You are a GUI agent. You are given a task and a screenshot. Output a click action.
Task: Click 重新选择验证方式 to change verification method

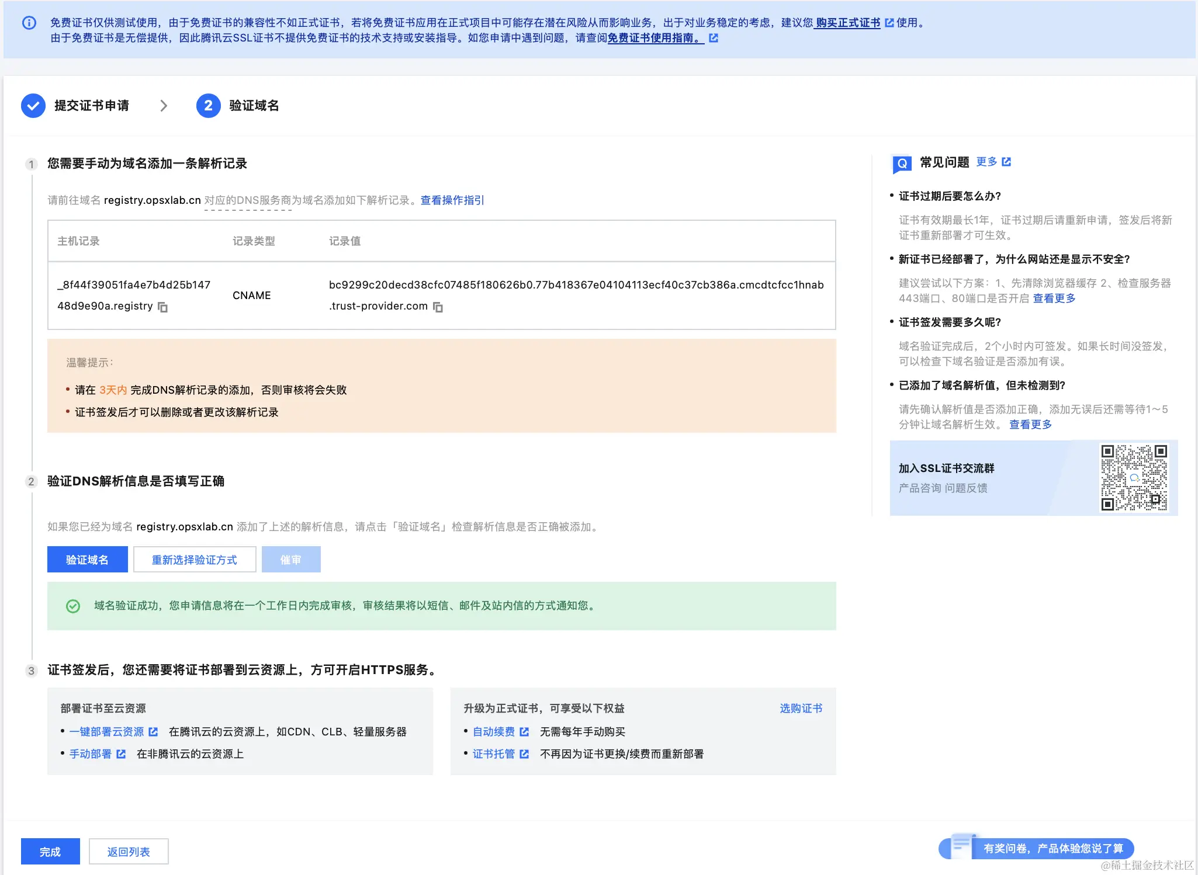[x=195, y=559]
